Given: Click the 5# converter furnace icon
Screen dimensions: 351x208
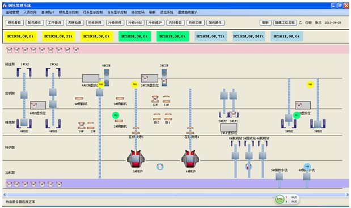Looking at the screenshot, I should point(136,159).
